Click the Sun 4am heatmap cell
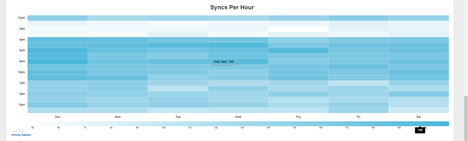Screen dimensions: 468x141 (x=57, y=40)
